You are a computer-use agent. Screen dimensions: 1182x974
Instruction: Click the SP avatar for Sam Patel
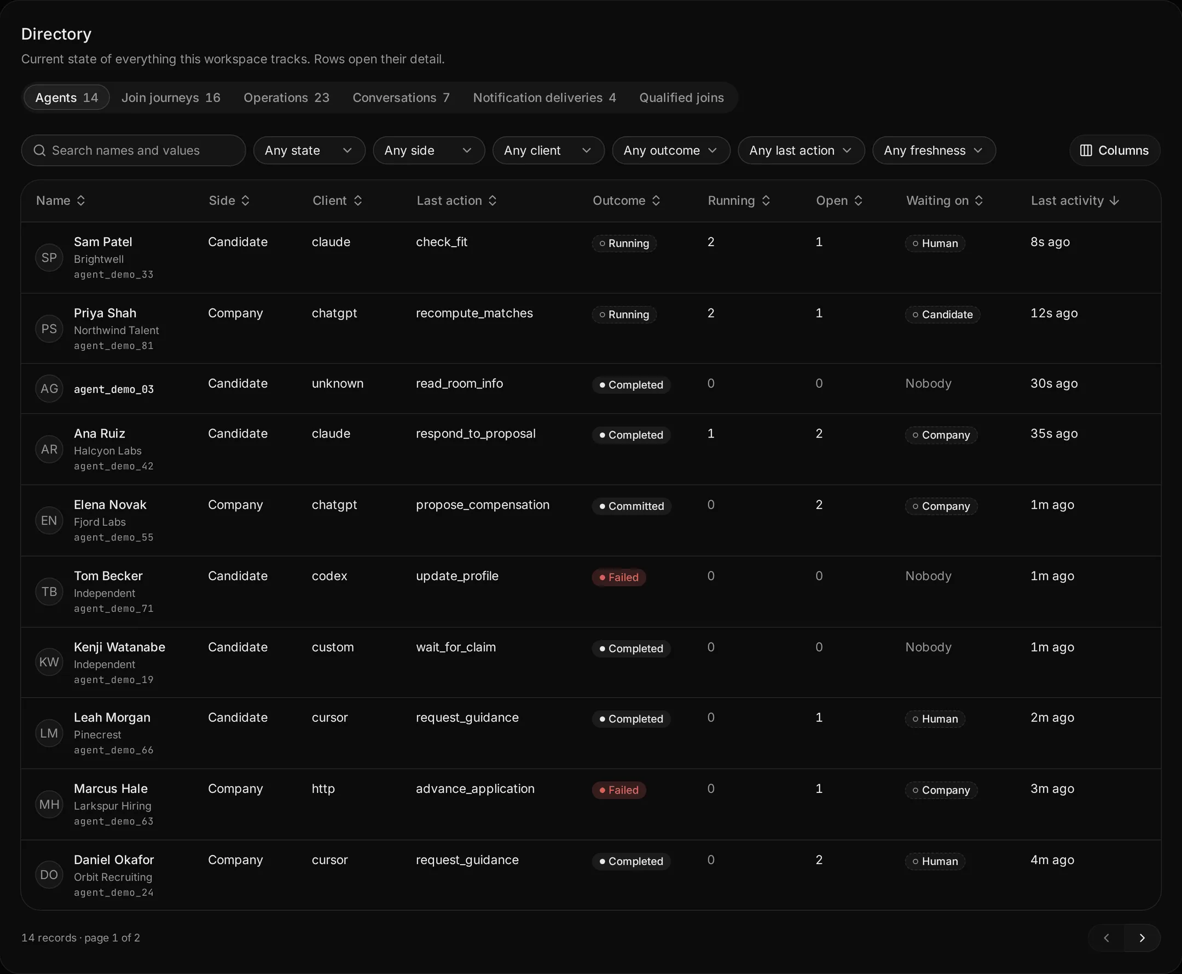pos(49,258)
